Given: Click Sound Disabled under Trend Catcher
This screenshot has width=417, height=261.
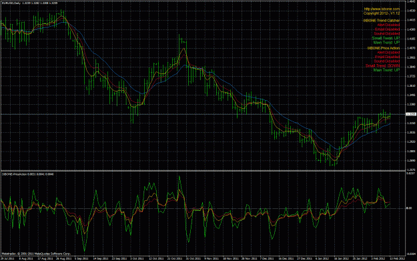Looking at the screenshot, I should coord(387,33).
